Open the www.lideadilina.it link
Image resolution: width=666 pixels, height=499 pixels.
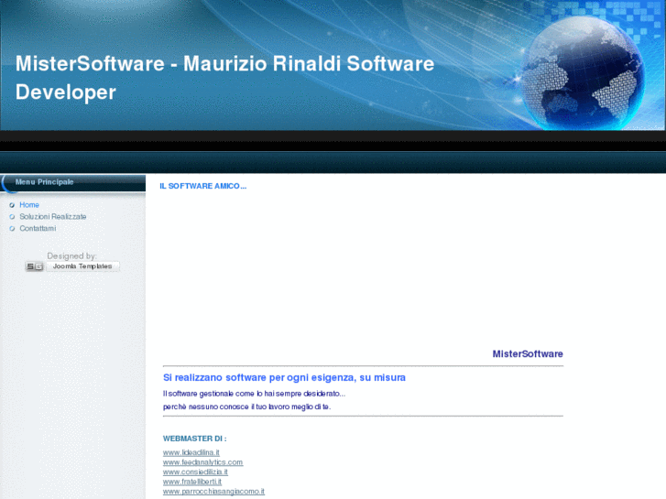tap(191, 452)
